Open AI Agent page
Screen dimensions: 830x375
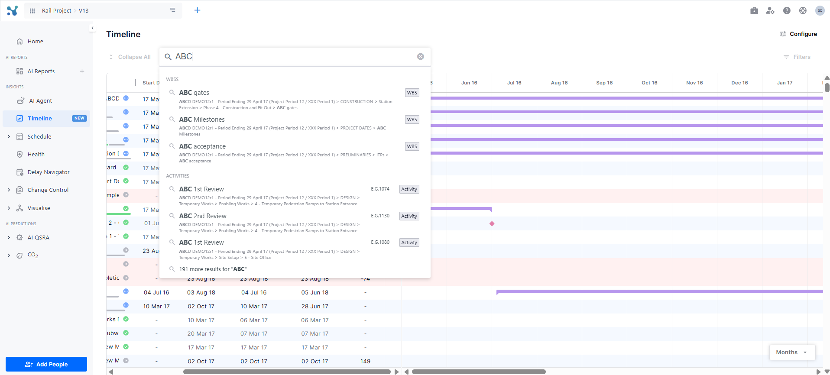click(40, 101)
